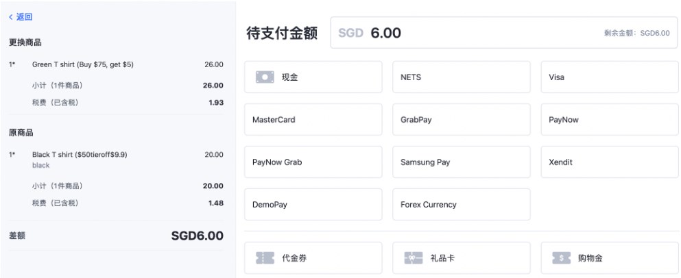681x278 pixels.
Task: Click the gift card icon
Action: point(413,258)
